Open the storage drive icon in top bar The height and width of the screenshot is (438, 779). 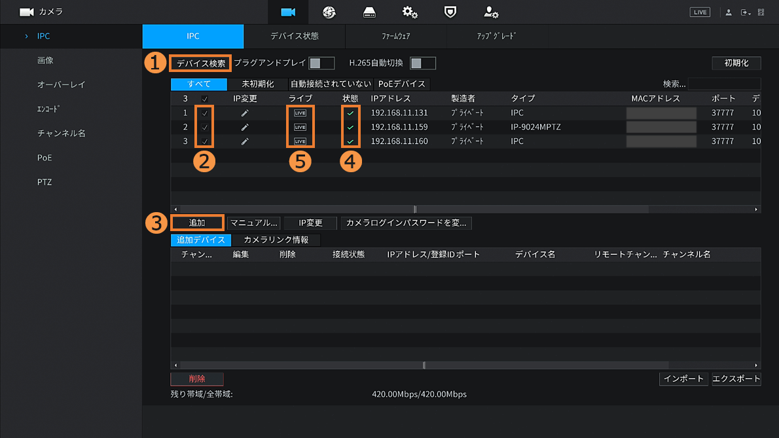tap(369, 12)
